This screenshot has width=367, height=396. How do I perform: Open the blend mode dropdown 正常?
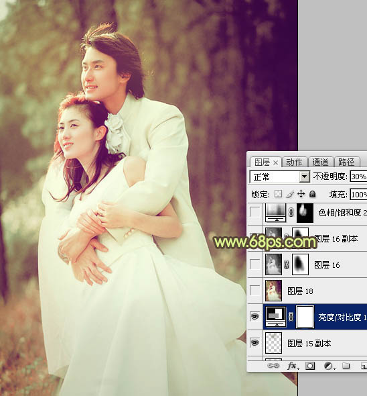tap(280, 177)
